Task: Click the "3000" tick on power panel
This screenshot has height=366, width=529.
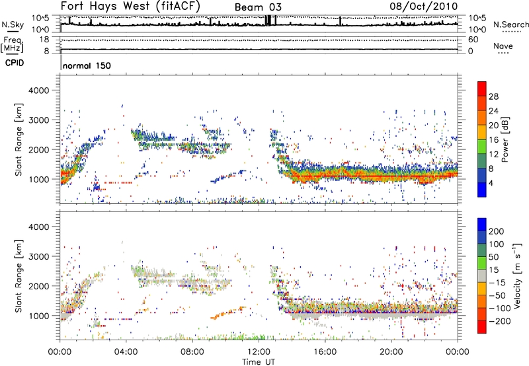Action: tap(39, 120)
